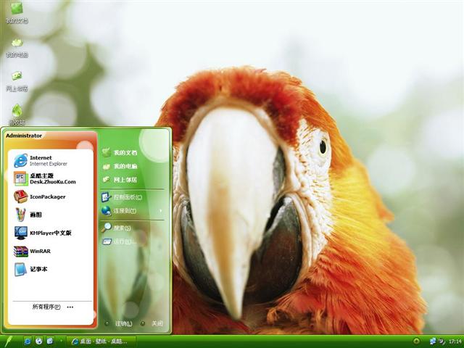Viewport: 464px width, 348px height.
Task: Select the 网上邻居 desktop icon
Action: click(17, 80)
